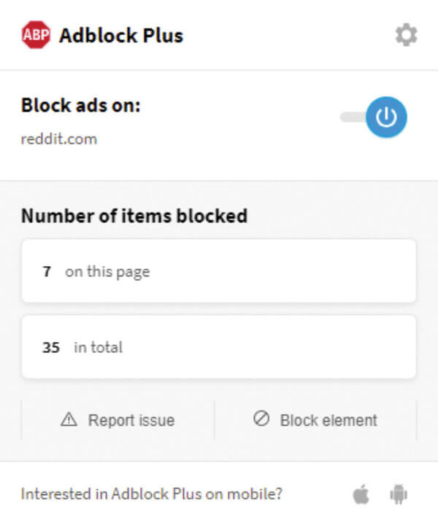The height and width of the screenshot is (525, 438).
Task: Toggle ad blocking power switch
Action: click(x=385, y=117)
